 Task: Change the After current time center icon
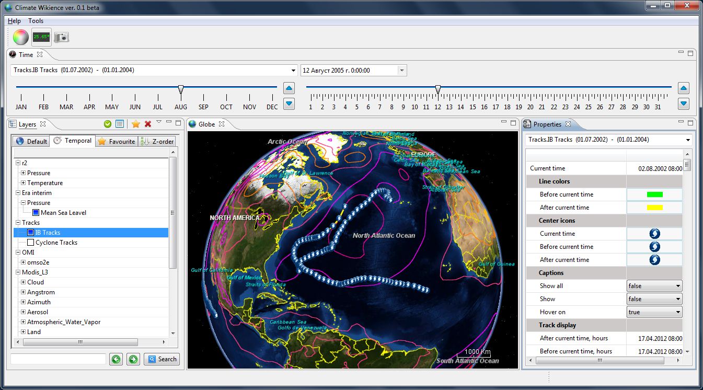click(654, 260)
